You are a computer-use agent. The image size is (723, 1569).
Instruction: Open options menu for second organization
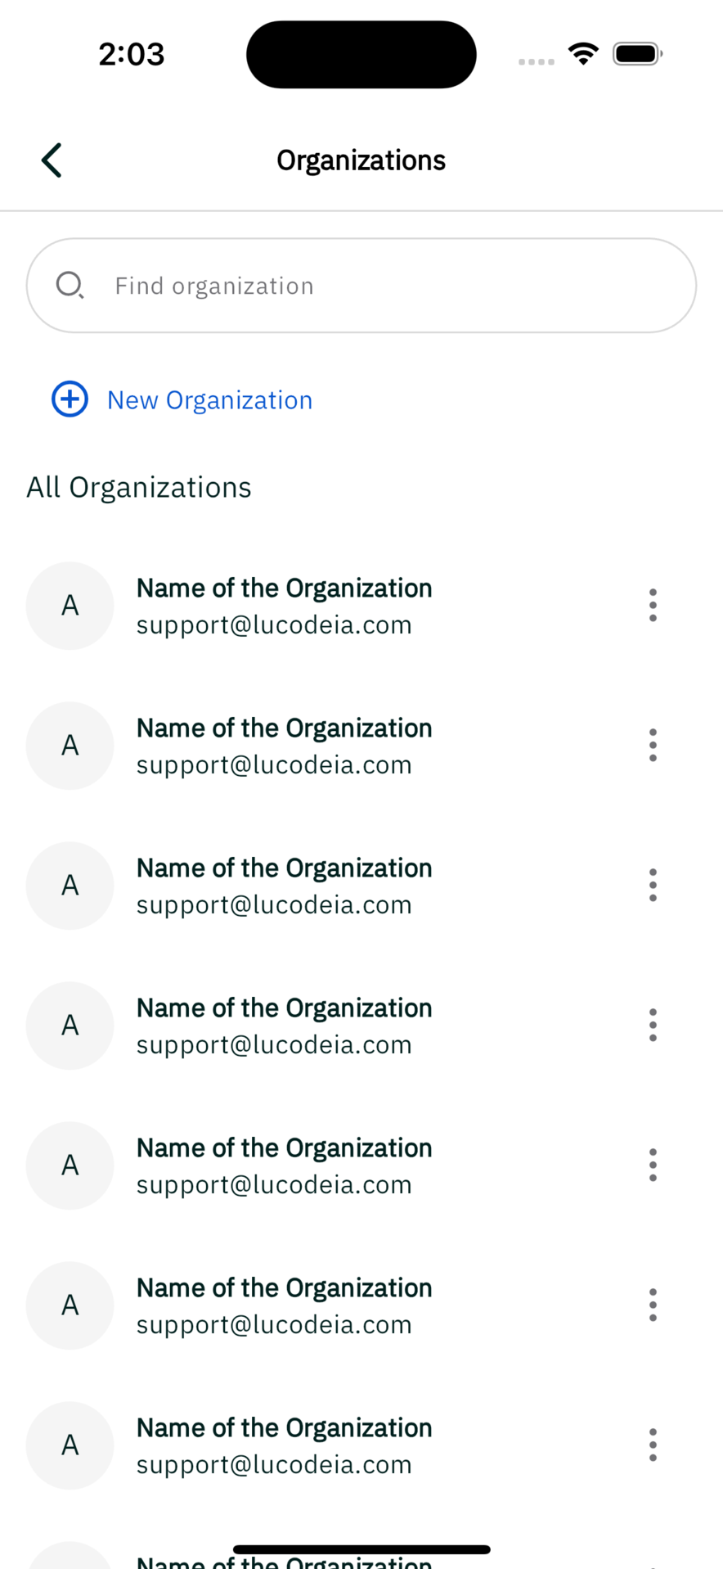[x=653, y=746]
